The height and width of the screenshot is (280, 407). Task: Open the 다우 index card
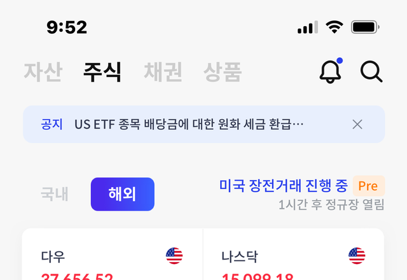coord(113,255)
